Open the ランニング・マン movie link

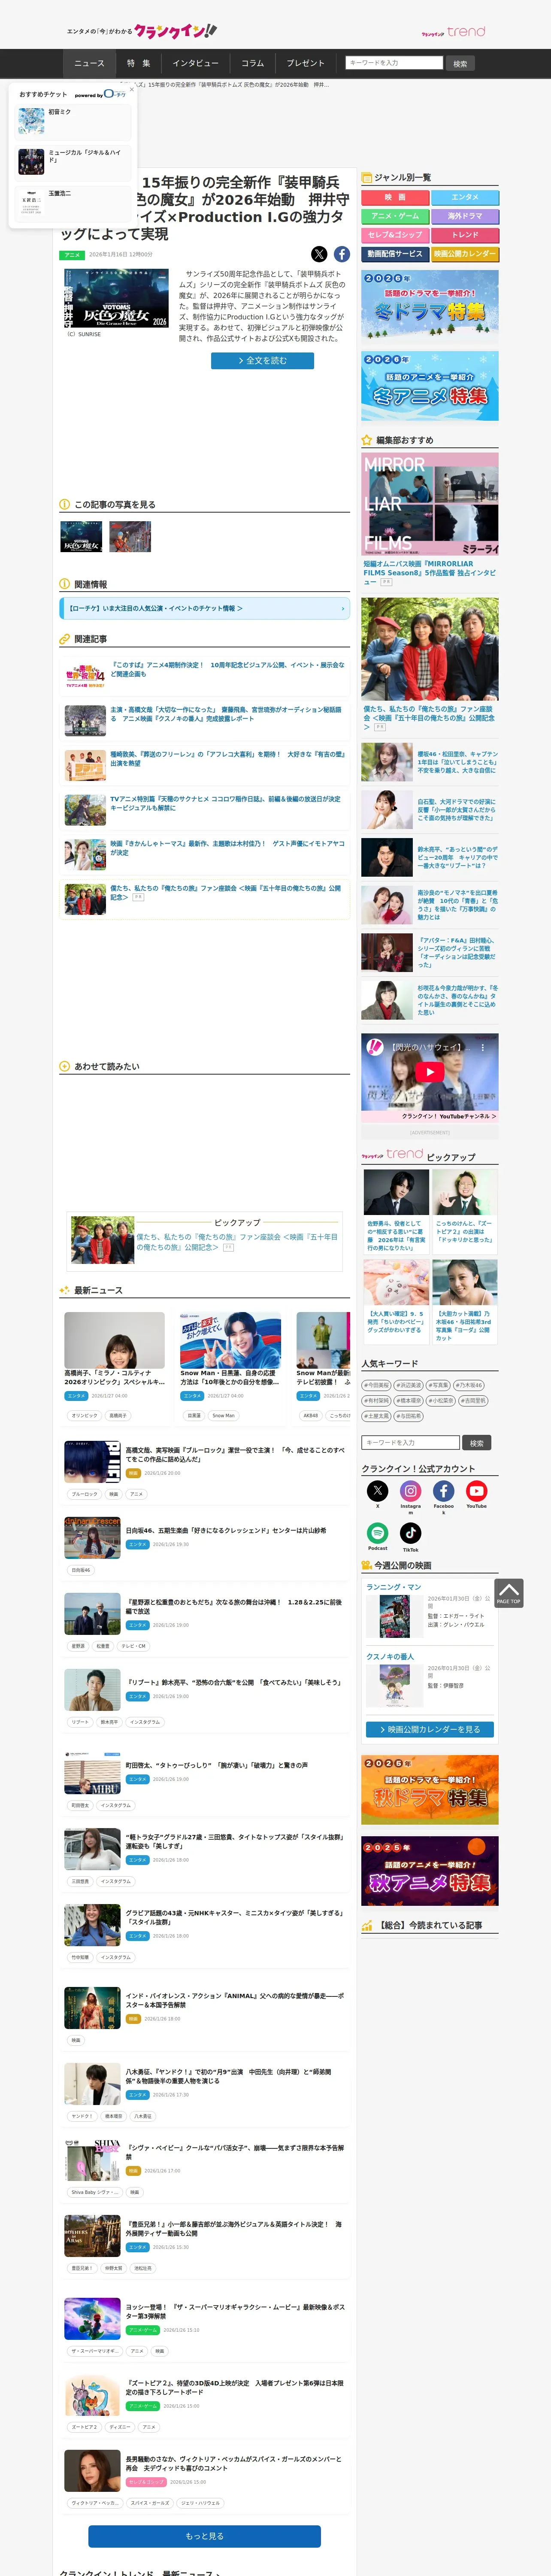(x=393, y=1587)
